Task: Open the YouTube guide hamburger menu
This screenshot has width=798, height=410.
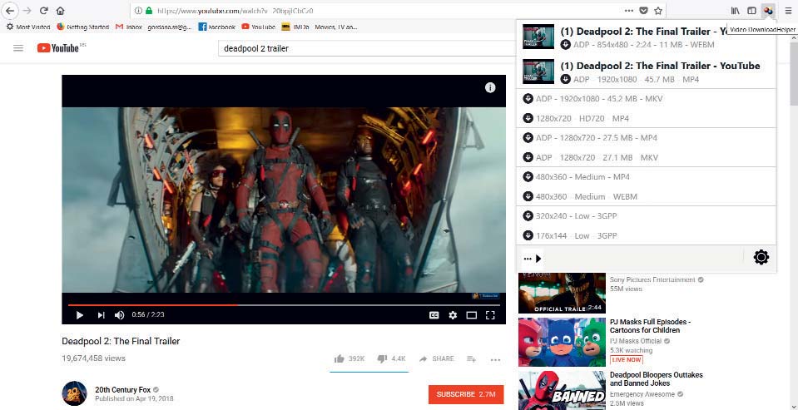Action: tap(18, 48)
